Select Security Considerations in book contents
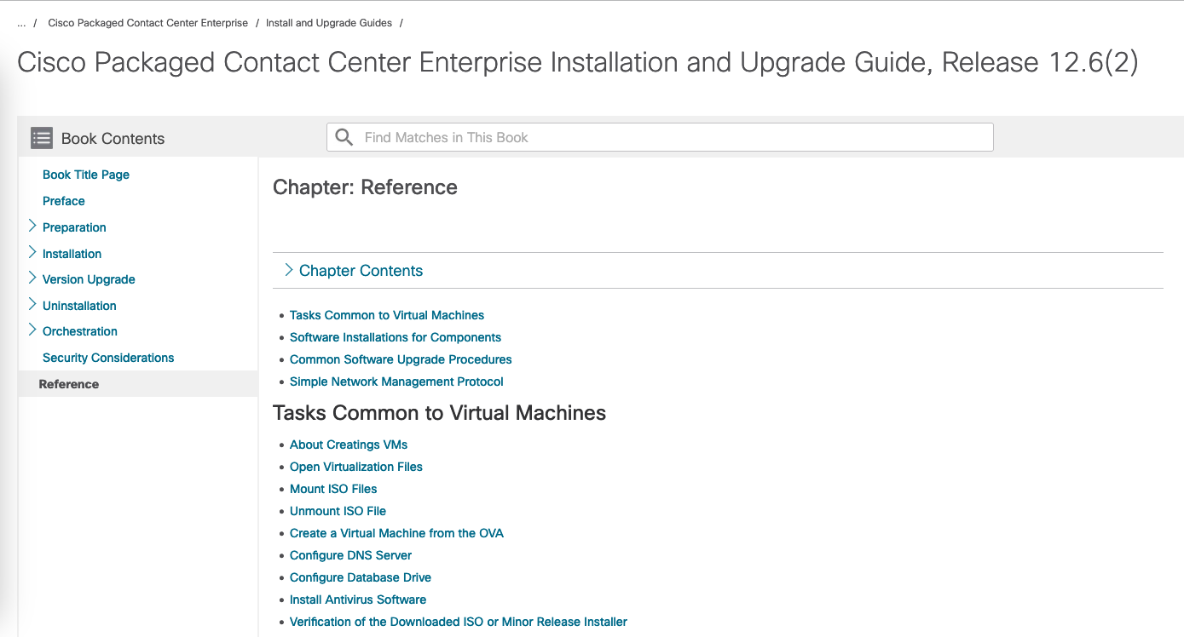 (x=108, y=358)
